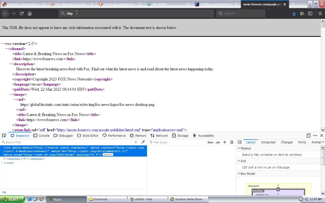
Task: Reload the page with the refresh icon
Action: (x=22, y=13)
